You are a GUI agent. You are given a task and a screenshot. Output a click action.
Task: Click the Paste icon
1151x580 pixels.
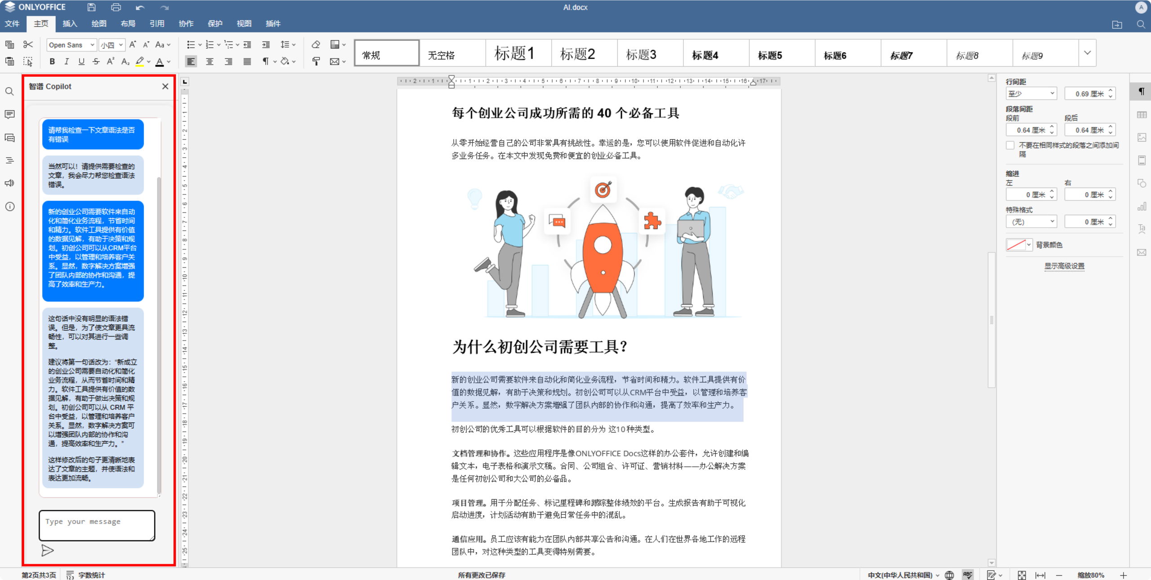coord(9,61)
